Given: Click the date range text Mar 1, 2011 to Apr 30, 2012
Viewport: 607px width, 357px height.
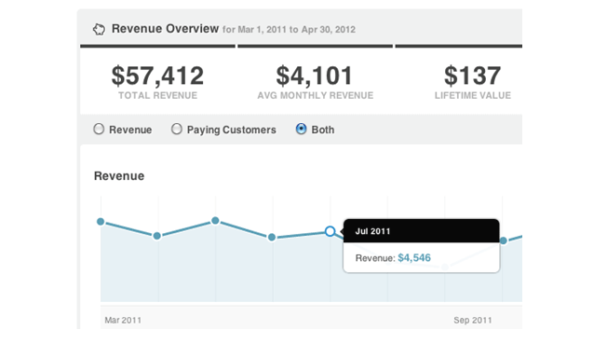Looking at the screenshot, I should 297,30.
